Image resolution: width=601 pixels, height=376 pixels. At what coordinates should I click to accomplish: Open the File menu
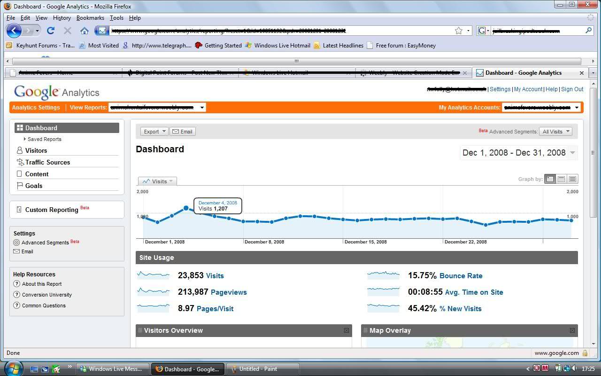11,18
